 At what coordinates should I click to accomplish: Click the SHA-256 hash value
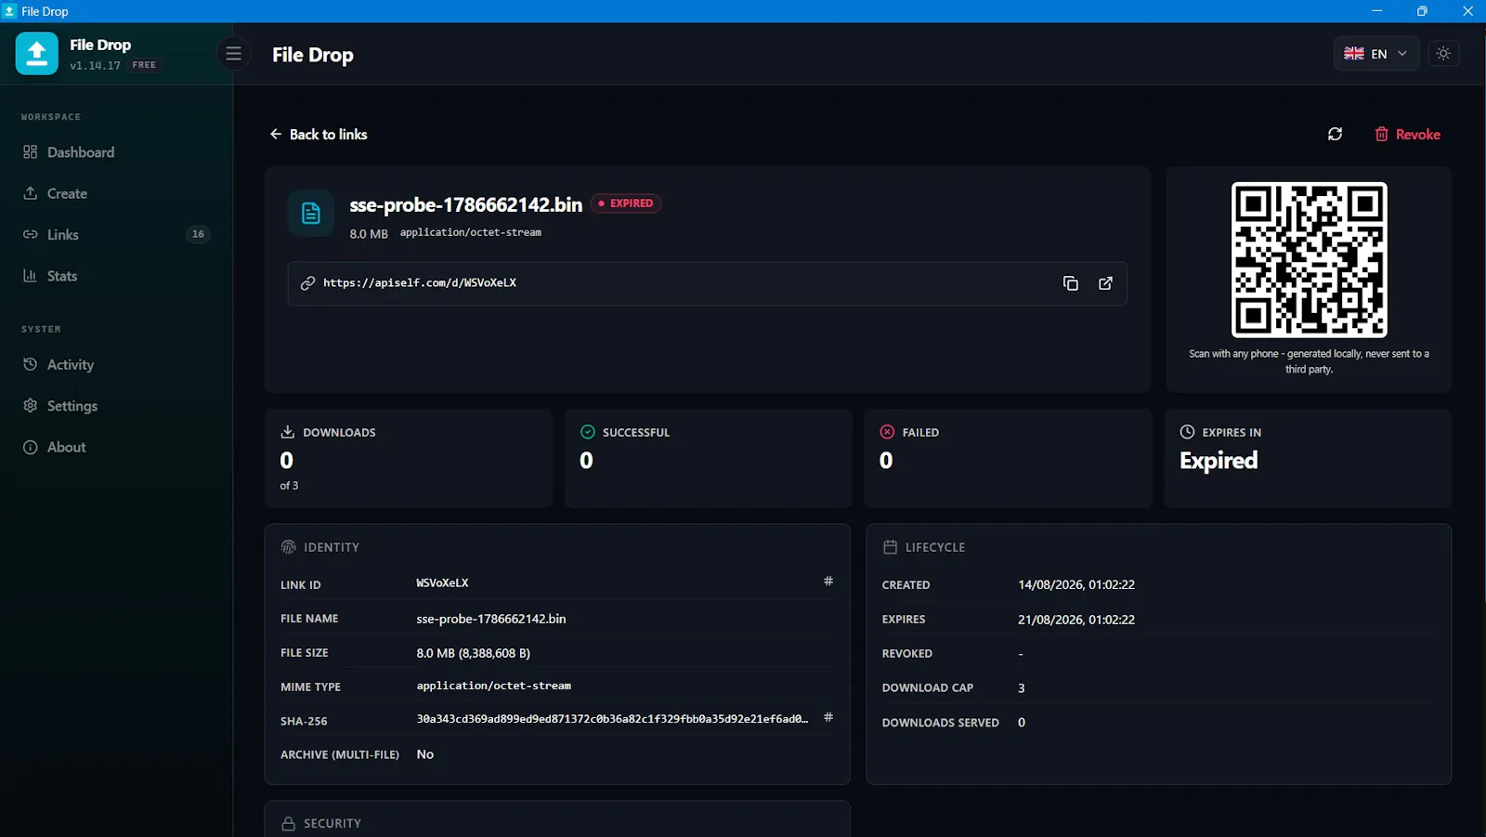(612, 719)
